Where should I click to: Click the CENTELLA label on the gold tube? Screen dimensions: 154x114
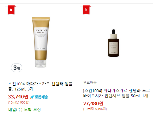tap(41, 31)
